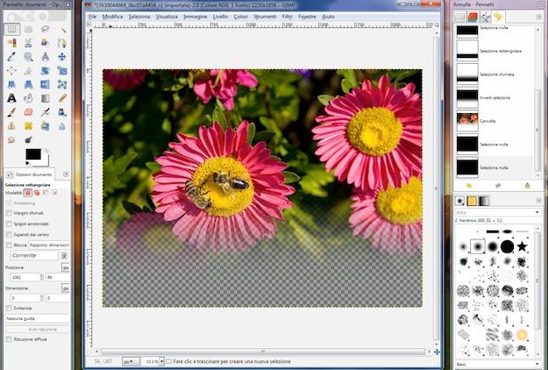Open the Colori menu
The image size is (548, 370).
240,17
